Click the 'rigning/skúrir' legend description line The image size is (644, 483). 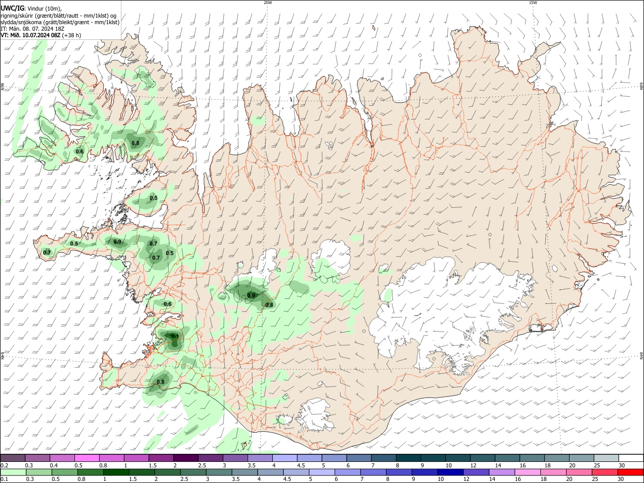[59, 16]
